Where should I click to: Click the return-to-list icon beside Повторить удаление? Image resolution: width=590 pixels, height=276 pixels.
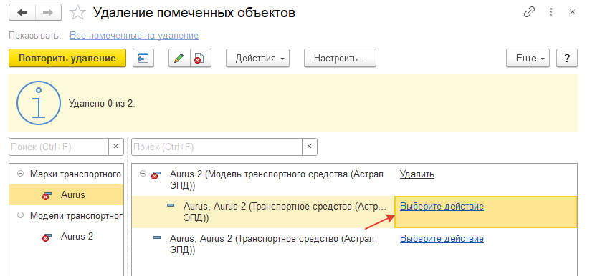tap(143, 58)
